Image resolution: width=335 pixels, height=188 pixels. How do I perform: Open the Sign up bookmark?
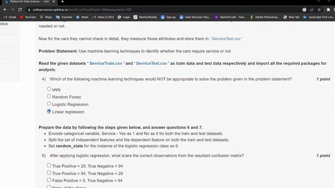click(169, 17)
